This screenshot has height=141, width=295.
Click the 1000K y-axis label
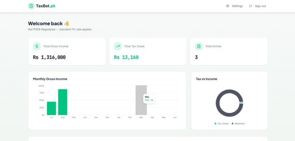41,86
